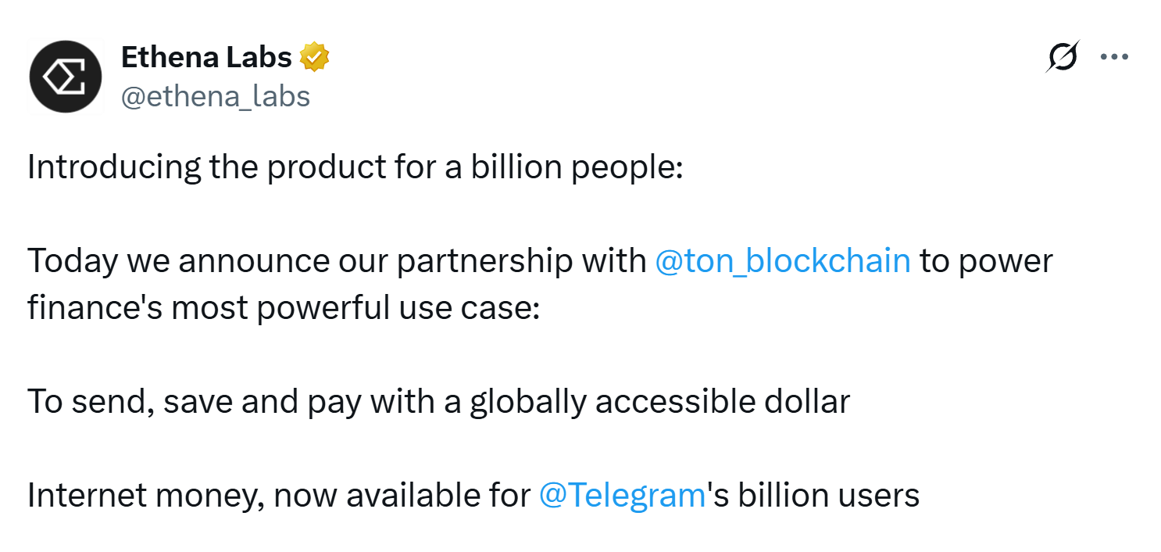The height and width of the screenshot is (552, 1161).
Task: Click the text 'Today we announce our partnership with'
Action: point(337,261)
